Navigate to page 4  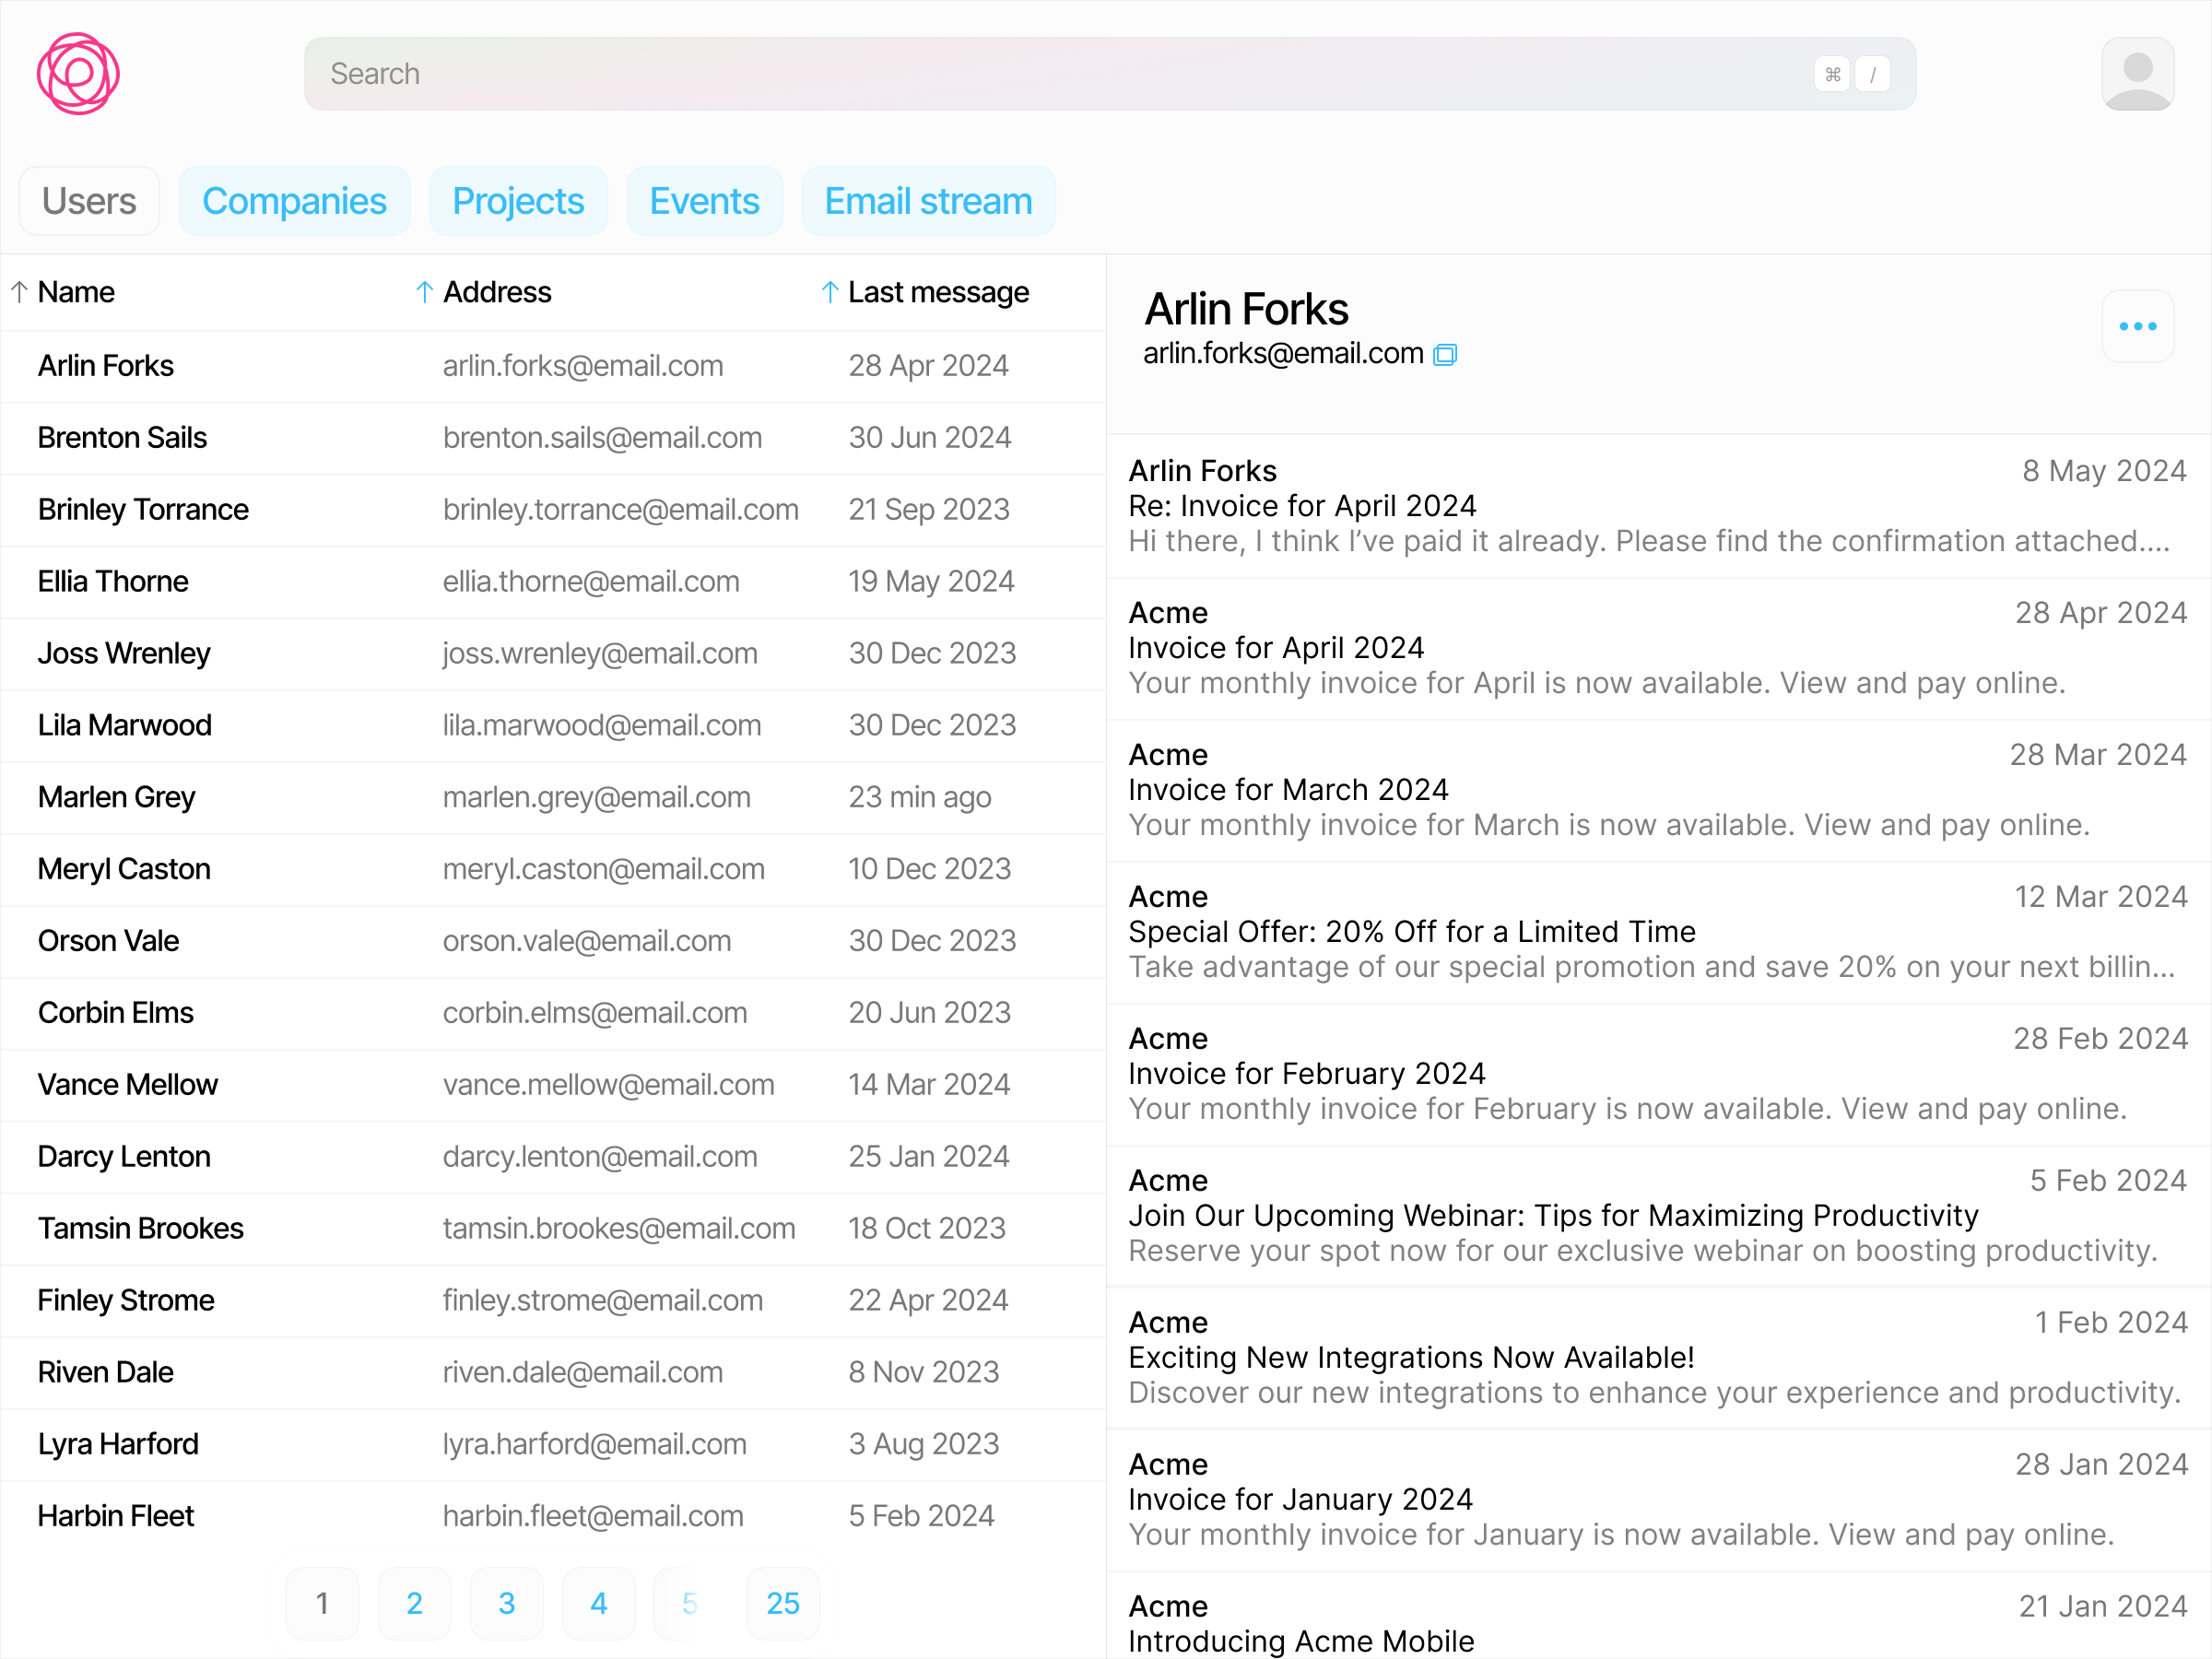[598, 1603]
